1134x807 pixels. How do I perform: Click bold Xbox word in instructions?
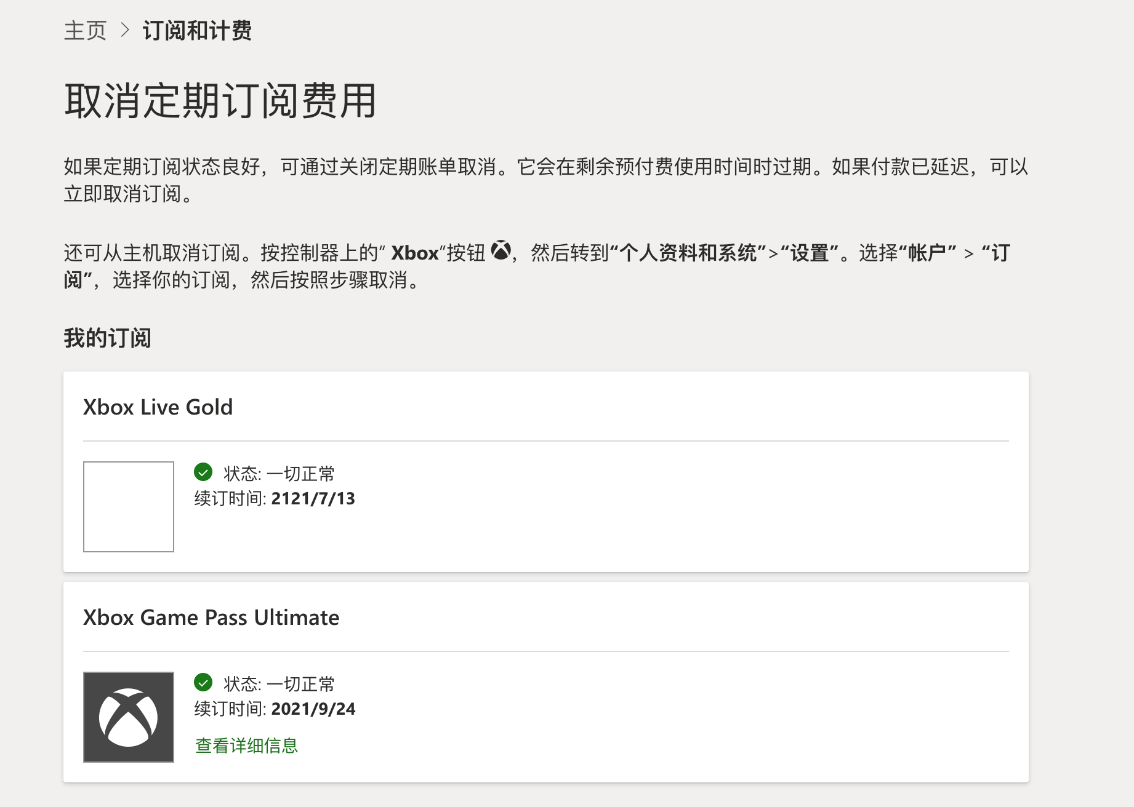[x=415, y=253]
